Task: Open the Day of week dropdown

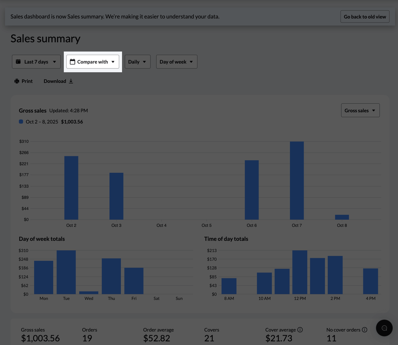Action: (176, 62)
